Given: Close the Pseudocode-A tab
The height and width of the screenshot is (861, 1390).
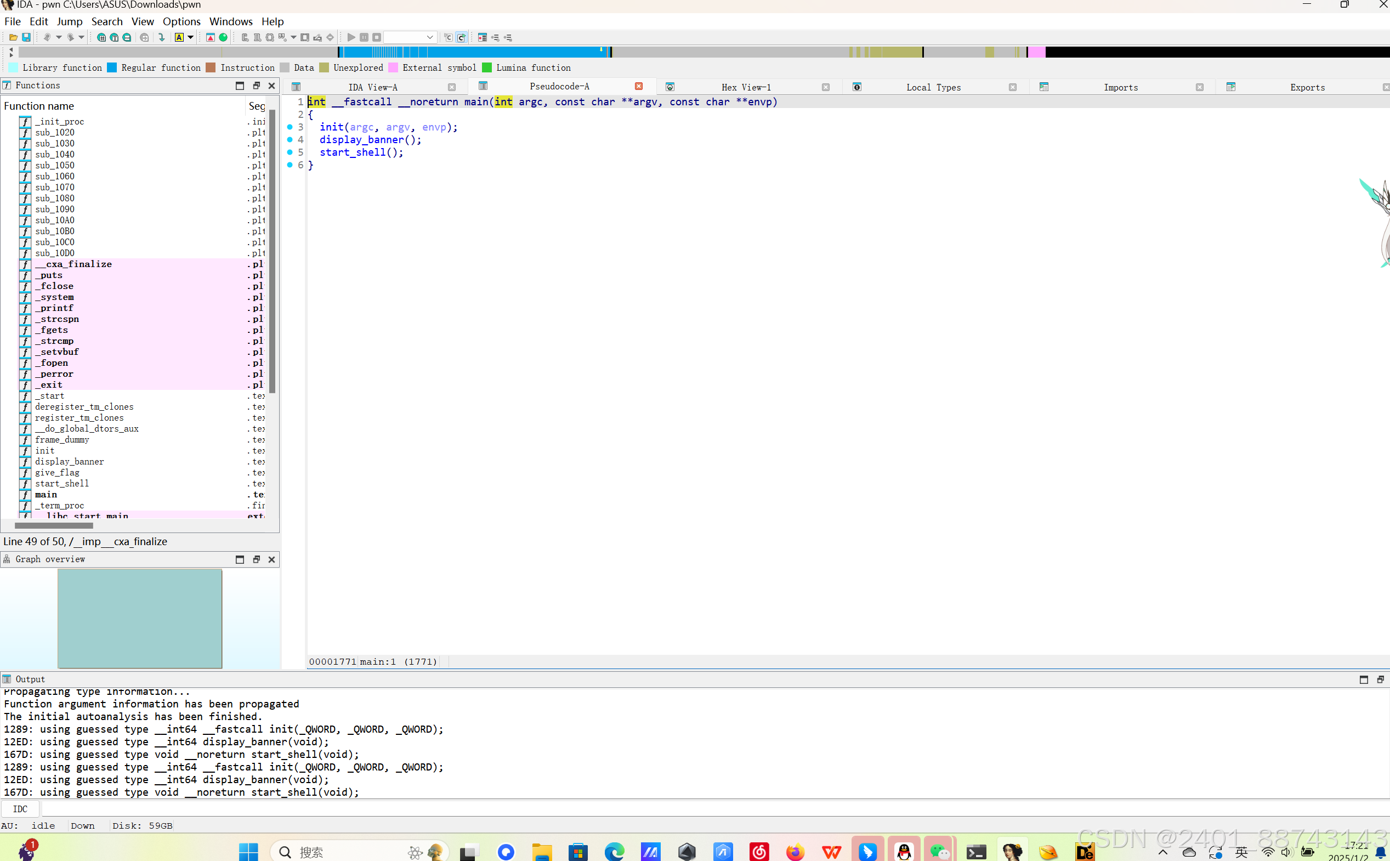Looking at the screenshot, I should [639, 86].
